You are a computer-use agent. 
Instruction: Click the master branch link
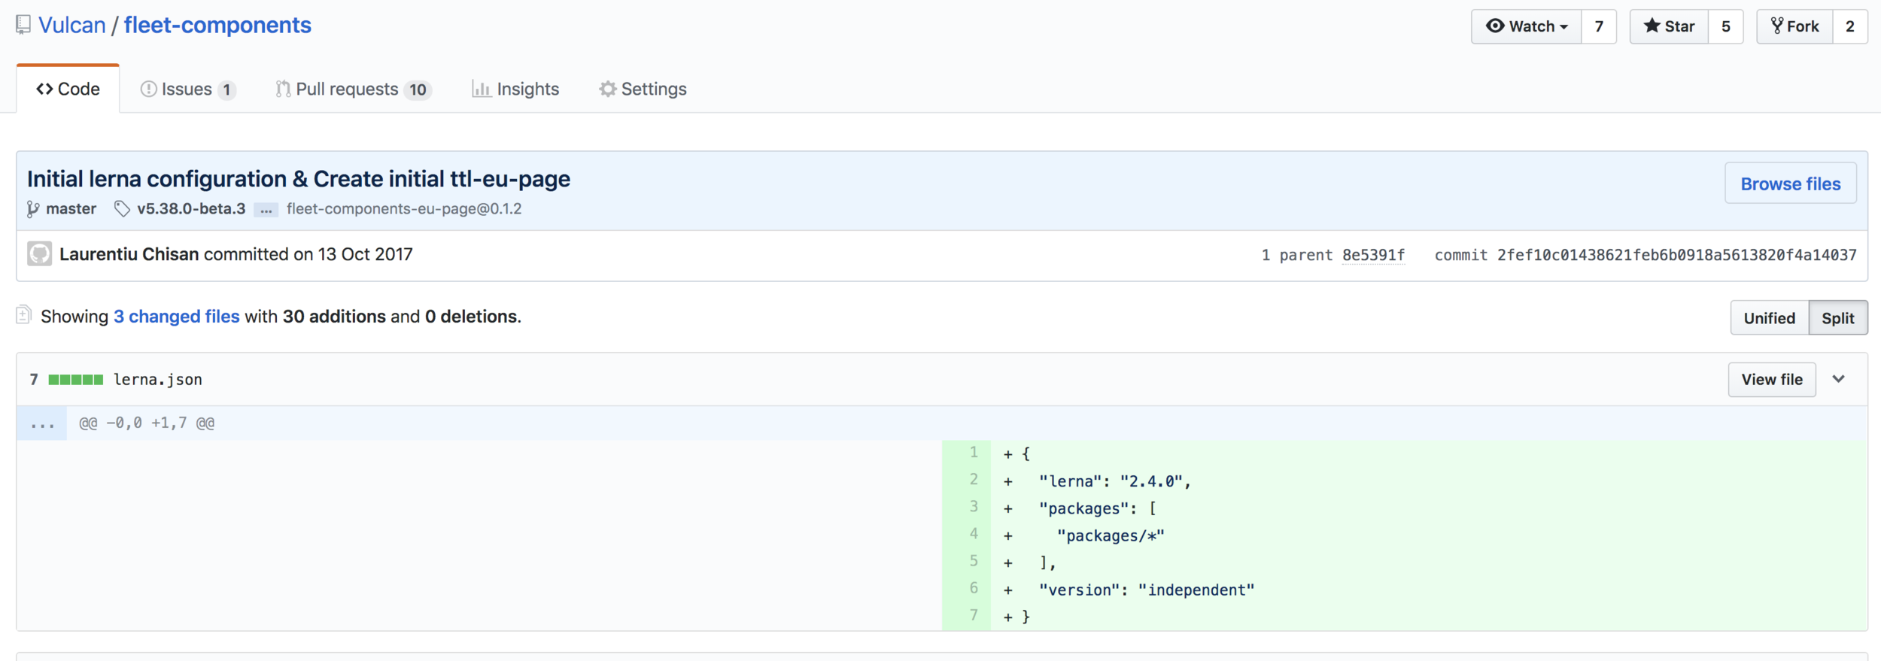click(x=71, y=208)
